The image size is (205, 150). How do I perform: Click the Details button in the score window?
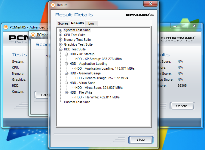click(x=41, y=95)
